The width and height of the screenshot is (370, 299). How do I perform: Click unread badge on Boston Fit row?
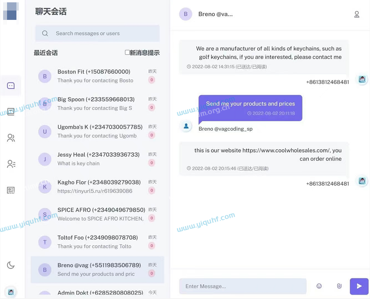[x=152, y=80]
